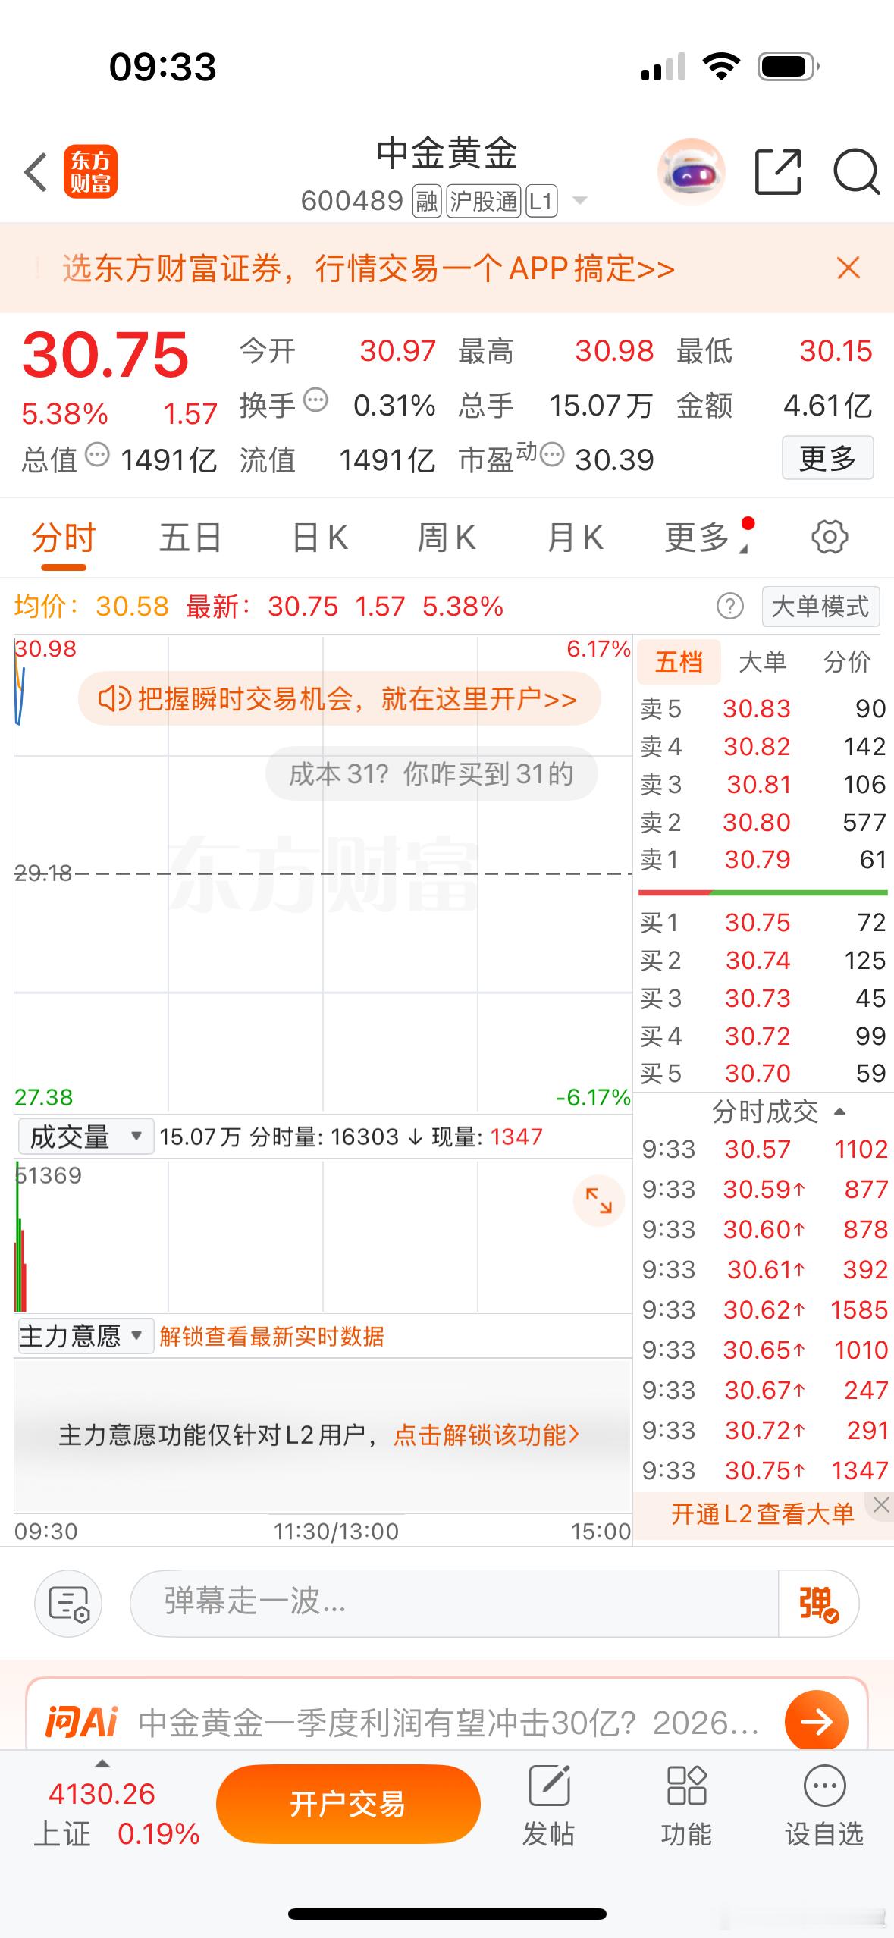Switch to the 五日 tab

click(190, 538)
